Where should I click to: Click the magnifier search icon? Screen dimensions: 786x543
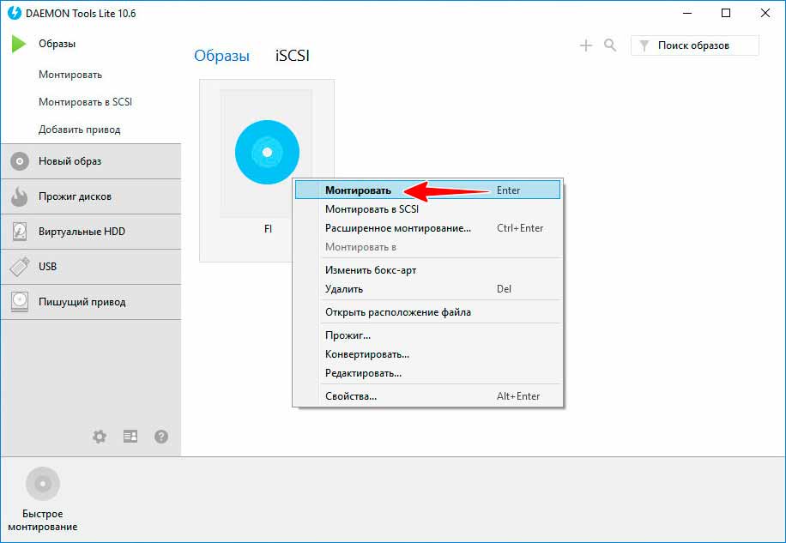pos(610,45)
